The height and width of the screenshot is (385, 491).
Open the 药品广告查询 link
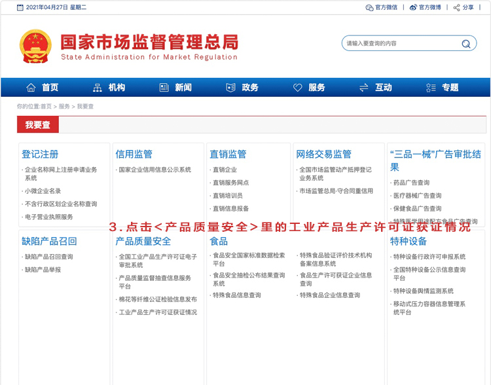[411, 183]
